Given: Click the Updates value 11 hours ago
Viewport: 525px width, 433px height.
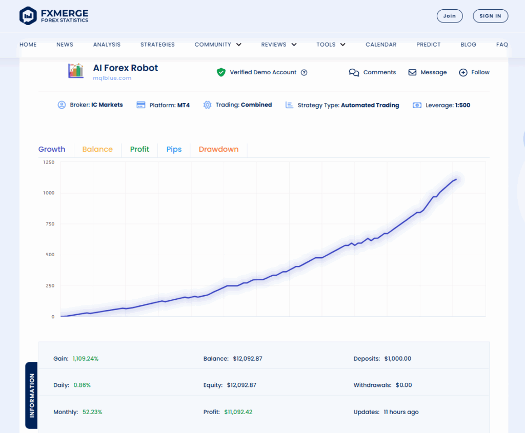Looking at the screenshot, I should (x=401, y=412).
